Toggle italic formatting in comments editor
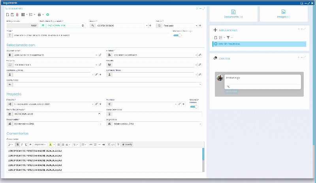Image resolution: width=316 pixels, height=183 pixels. click(22, 144)
